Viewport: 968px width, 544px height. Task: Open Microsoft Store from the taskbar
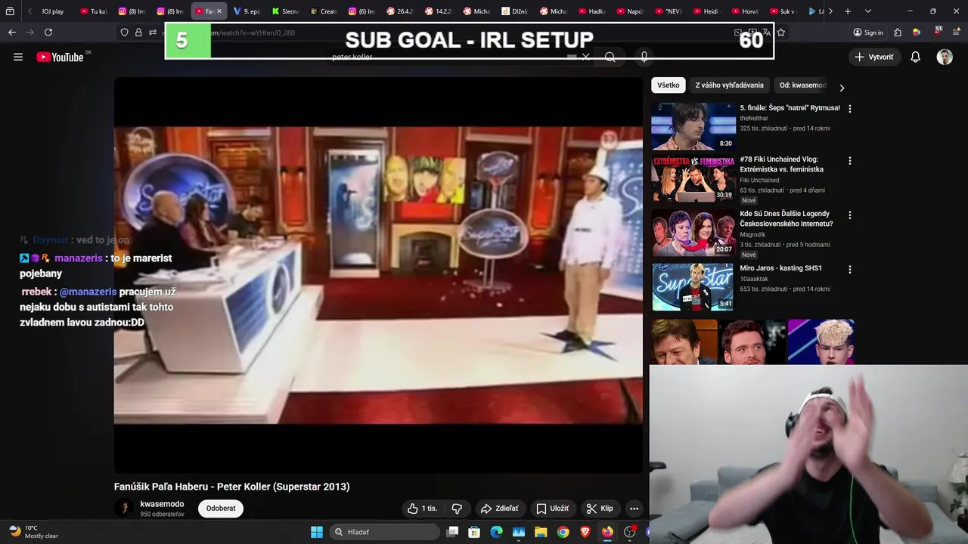tap(474, 532)
